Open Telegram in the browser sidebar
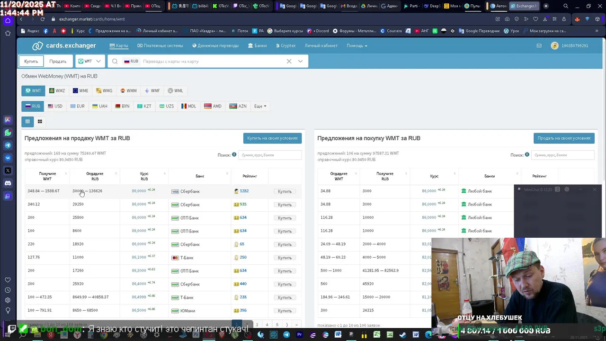 click(8, 145)
